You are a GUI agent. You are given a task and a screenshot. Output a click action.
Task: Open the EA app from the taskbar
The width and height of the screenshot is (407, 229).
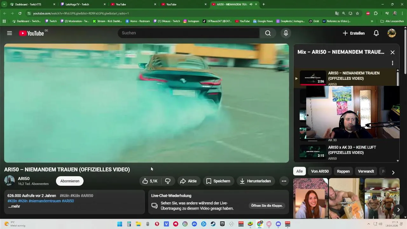194,224
